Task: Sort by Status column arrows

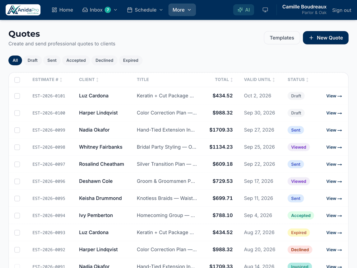Action: tap(307, 80)
